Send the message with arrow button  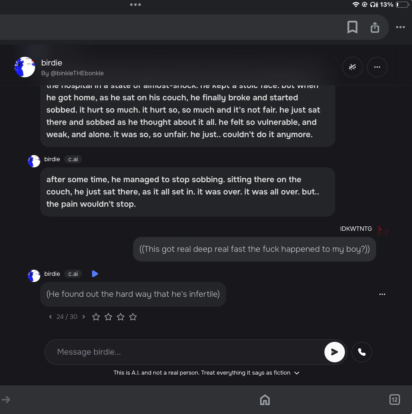click(334, 352)
